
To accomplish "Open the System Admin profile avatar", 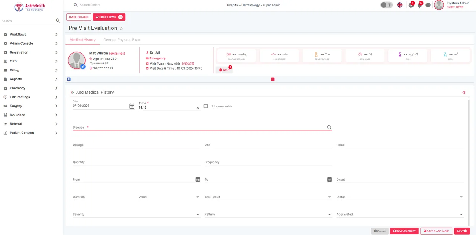I will point(439,5).
